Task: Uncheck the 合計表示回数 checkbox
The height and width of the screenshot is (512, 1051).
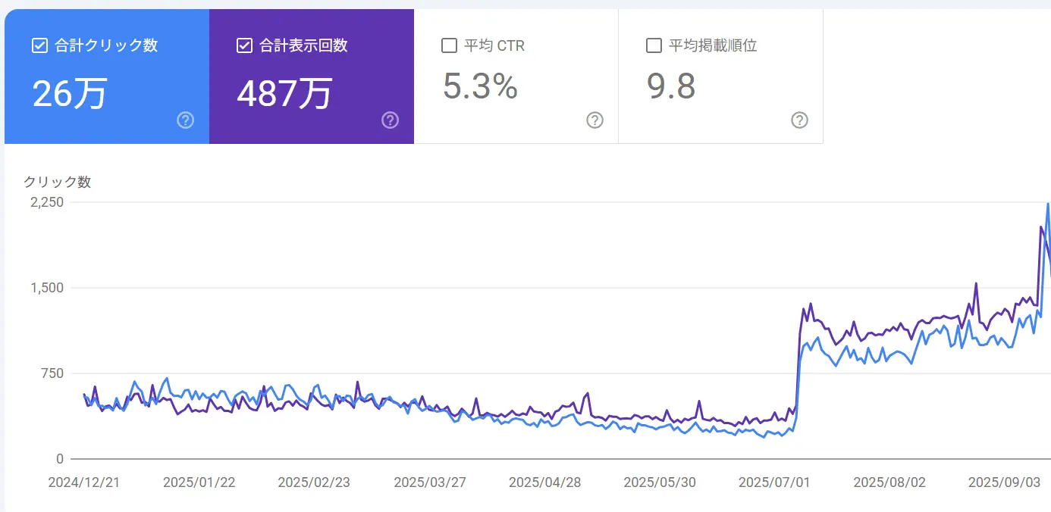Action: (243, 45)
